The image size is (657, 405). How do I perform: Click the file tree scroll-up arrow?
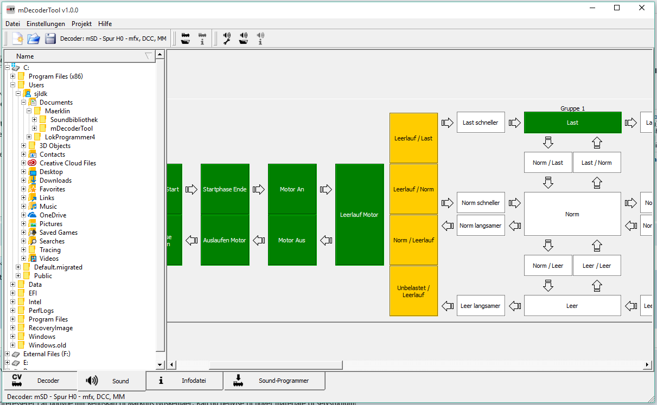(160, 55)
